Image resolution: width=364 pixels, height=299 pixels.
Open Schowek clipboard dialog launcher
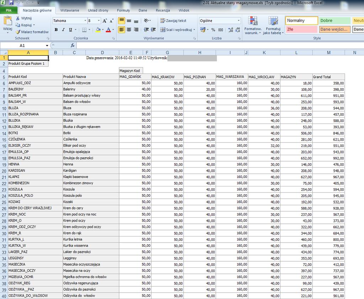click(48, 38)
